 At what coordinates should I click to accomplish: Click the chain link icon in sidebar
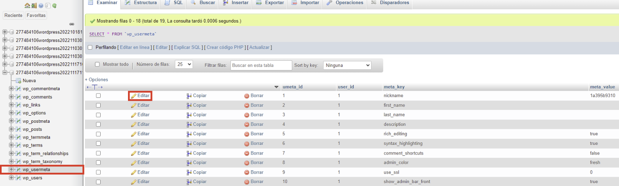click(x=72, y=24)
